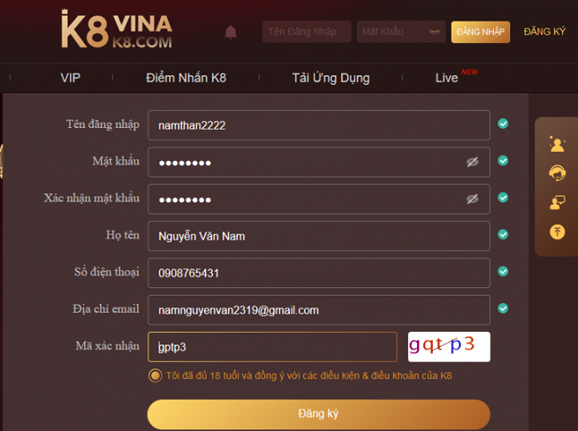The width and height of the screenshot is (578, 431).
Task: Click the green checkmark beside the email
Action: tap(503, 308)
